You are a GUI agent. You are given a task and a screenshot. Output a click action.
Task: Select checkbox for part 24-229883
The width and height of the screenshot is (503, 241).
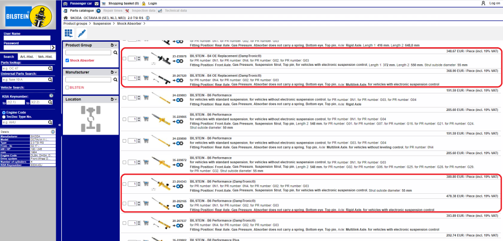[x=124, y=98]
